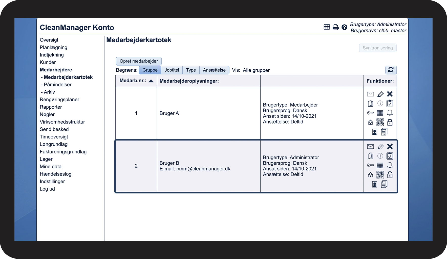
Task: Toggle the closed padlock icon for Bruger A
Action: click(x=390, y=122)
